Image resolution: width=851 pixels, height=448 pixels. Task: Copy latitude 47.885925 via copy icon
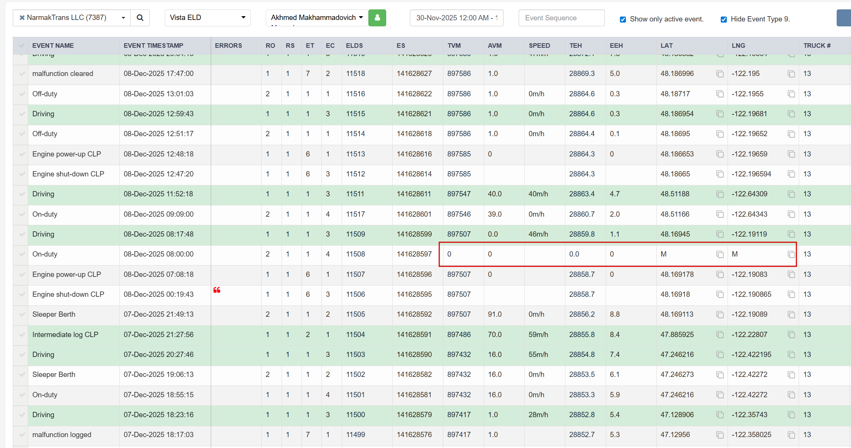[720, 335]
